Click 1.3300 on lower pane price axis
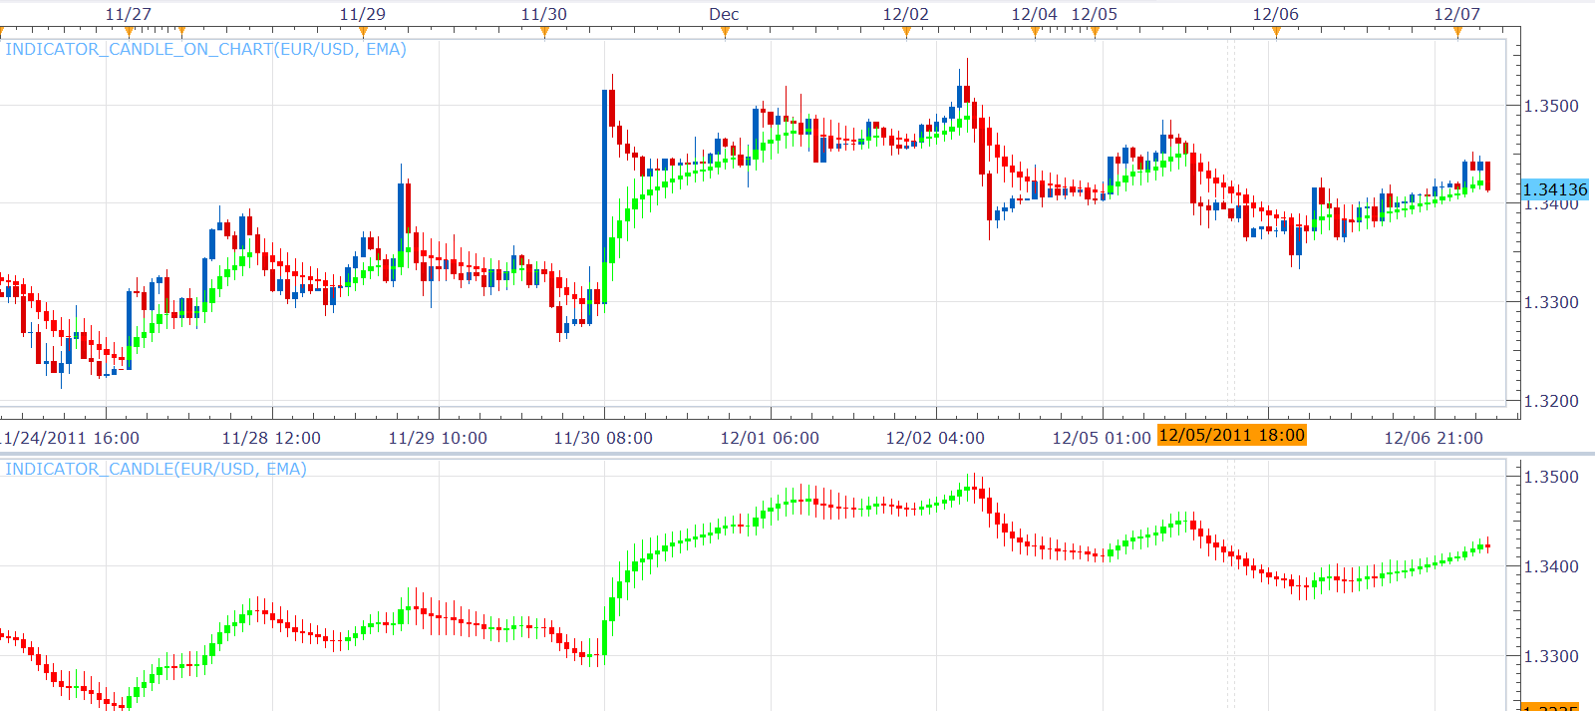 [x=1552, y=656]
